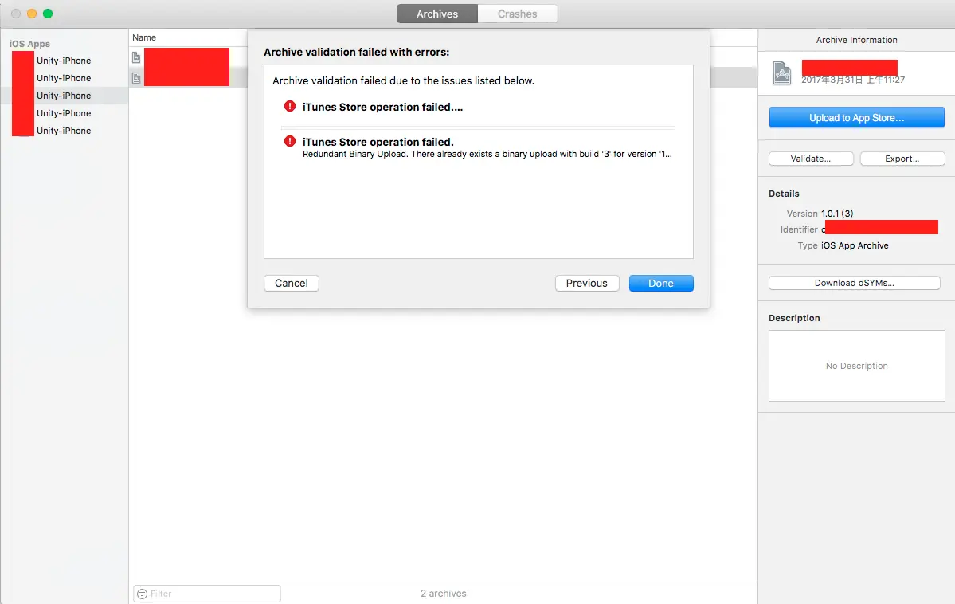Screen dimensions: 955x604
Task: Click the Archive Information panel title
Action: pos(856,40)
